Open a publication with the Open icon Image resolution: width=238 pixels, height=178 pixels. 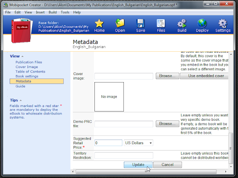tap(120, 23)
